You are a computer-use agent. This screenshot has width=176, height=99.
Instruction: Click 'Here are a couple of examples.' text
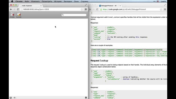click(x=102, y=45)
